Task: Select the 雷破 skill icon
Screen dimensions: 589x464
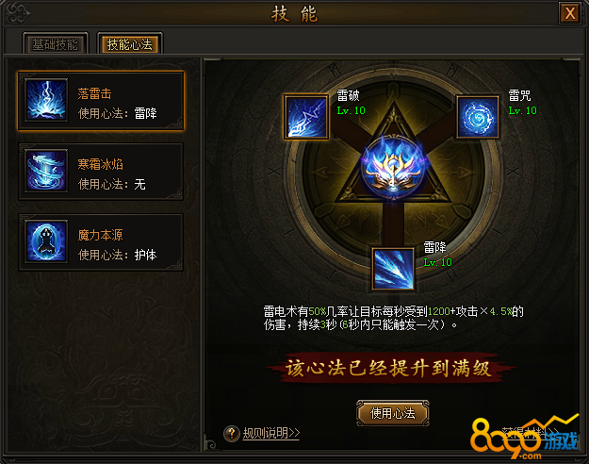Action: [x=306, y=117]
